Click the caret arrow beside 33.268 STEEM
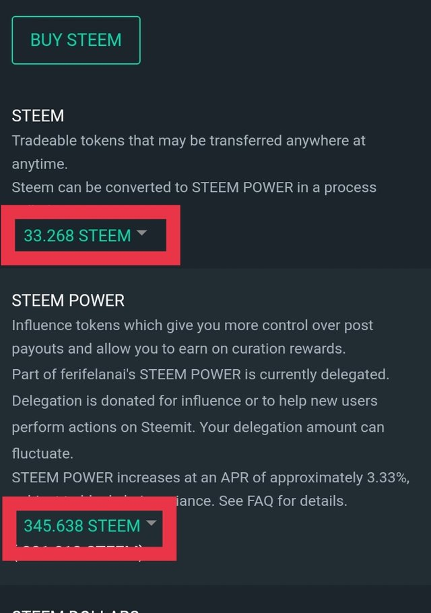 141,233
